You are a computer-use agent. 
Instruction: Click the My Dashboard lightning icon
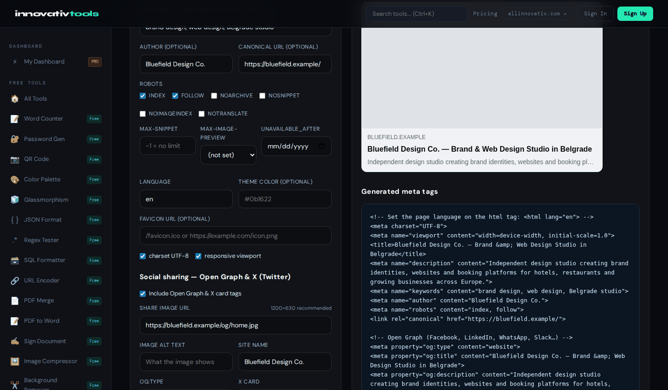[x=15, y=62]
